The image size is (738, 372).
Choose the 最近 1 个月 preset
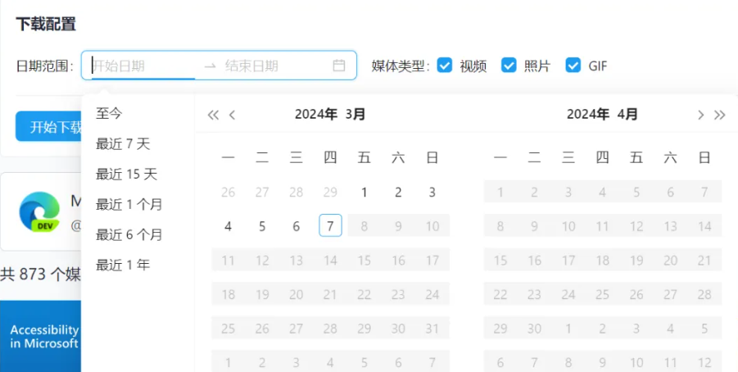(x=129, y=204)
